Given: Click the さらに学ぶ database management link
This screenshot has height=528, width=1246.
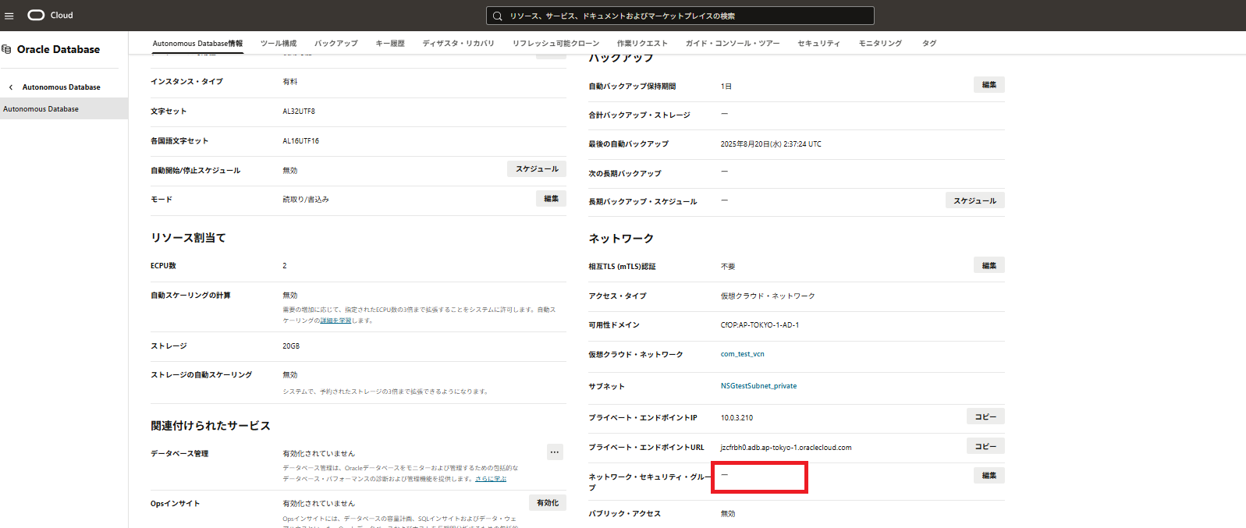Looking at the screenshot, I should click(491, 479).
